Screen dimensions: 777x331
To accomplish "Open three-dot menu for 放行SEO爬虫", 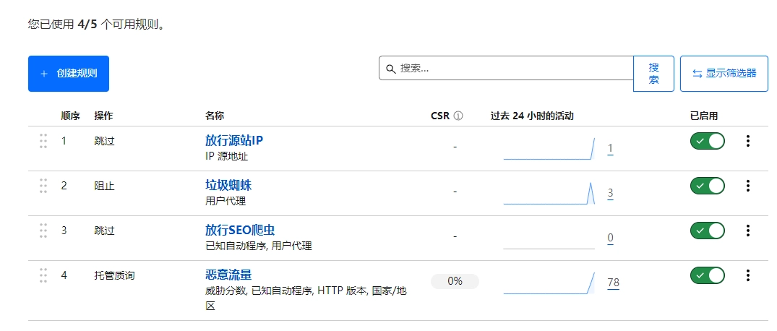I will (748, 231).
